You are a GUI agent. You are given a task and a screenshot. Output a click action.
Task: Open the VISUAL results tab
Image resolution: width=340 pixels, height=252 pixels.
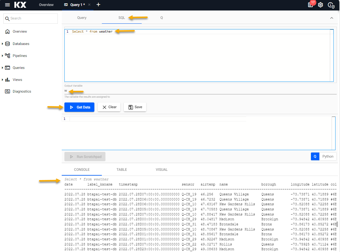161,170
